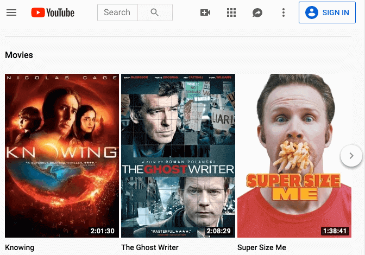Focus the Search text field
365x255 pixels.
pos(117,12)
